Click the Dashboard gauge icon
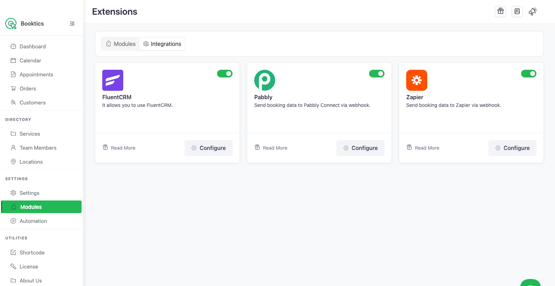Viewport: 555px width, 286px height. (13, 46)
